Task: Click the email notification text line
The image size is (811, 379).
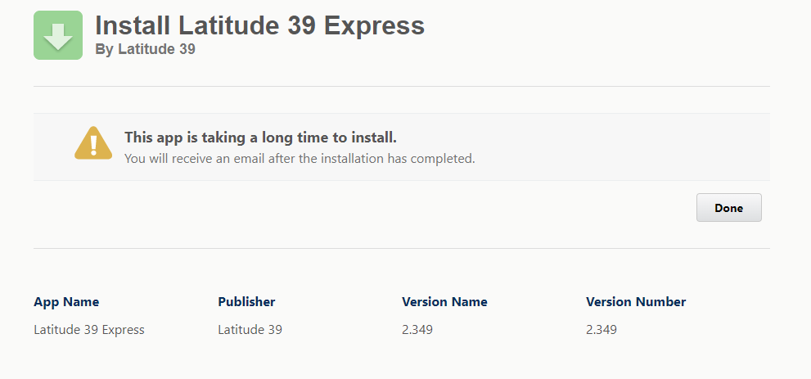Action: tap(300, 159)
